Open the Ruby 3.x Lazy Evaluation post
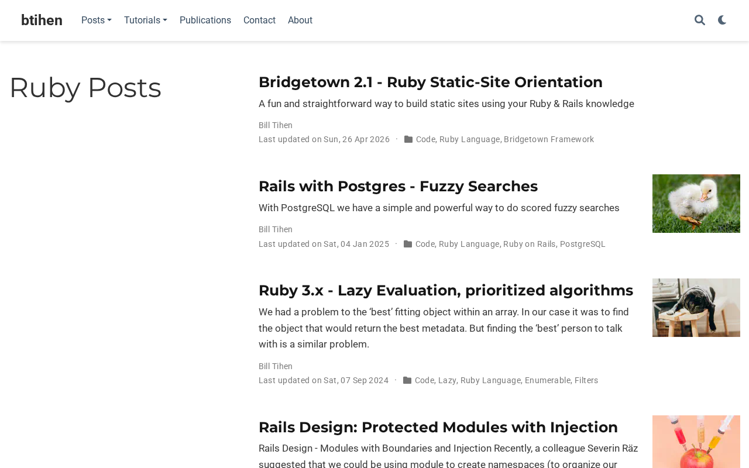749x468 pixels. 446,290
